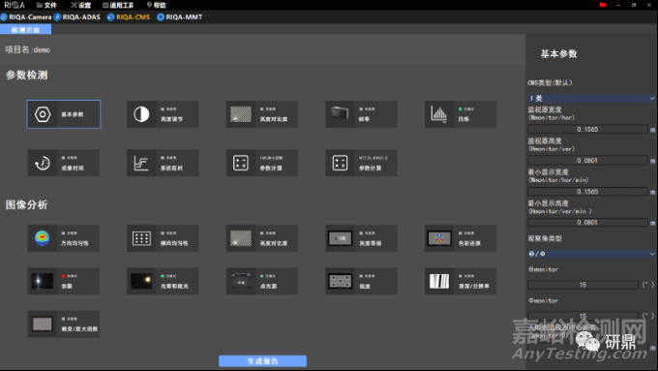Screen dimensions: 658x371
Task: Open the 横向均匀性 dot-grid tile
Action: pyautogui.click(x=163, y=238)
